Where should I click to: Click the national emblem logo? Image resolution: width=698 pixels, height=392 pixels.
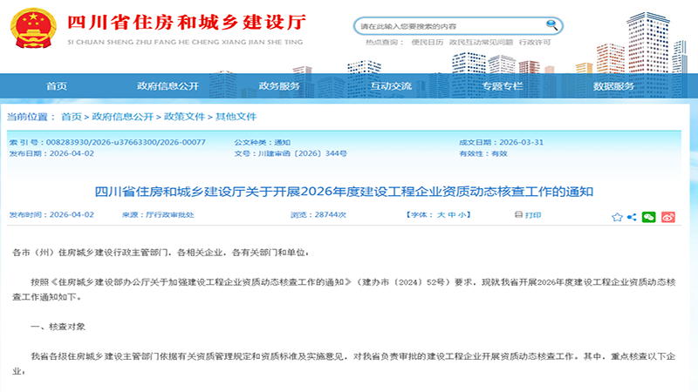click(33, 28)
